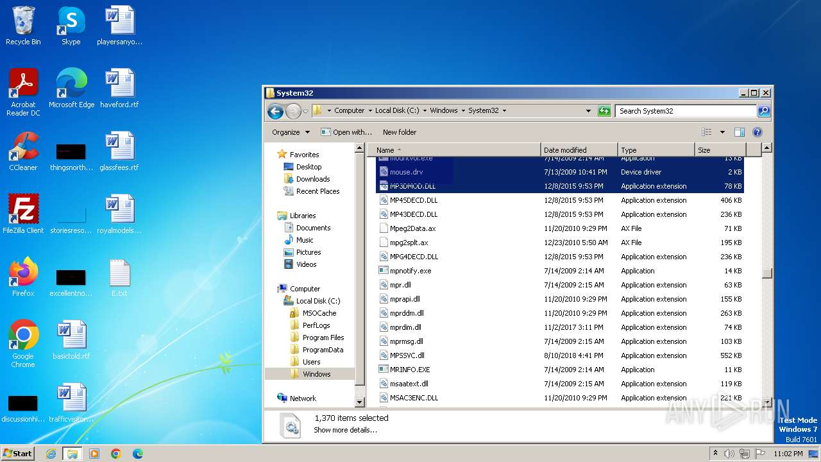
Task: Select the mpnotify.exe file row
Action: 559,271
